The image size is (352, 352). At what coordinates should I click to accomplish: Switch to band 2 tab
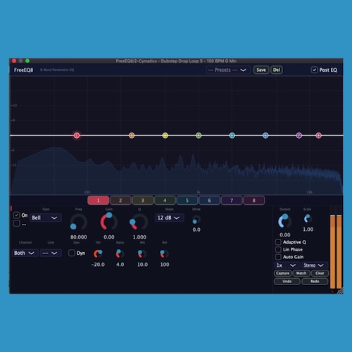coord(120,201)
